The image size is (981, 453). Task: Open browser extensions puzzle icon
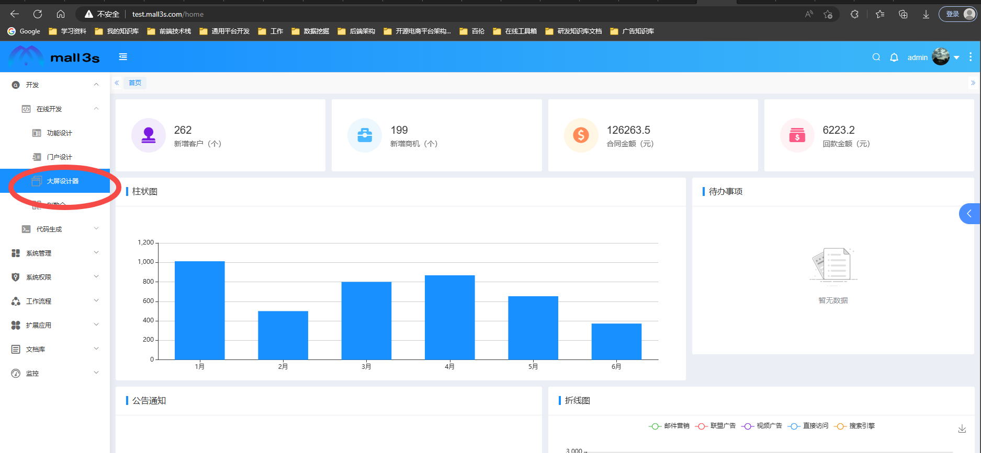click(x=854, y=14)
